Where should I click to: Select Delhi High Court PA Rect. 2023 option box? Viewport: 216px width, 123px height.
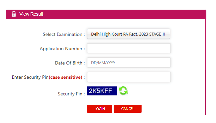tap(129, 34)
